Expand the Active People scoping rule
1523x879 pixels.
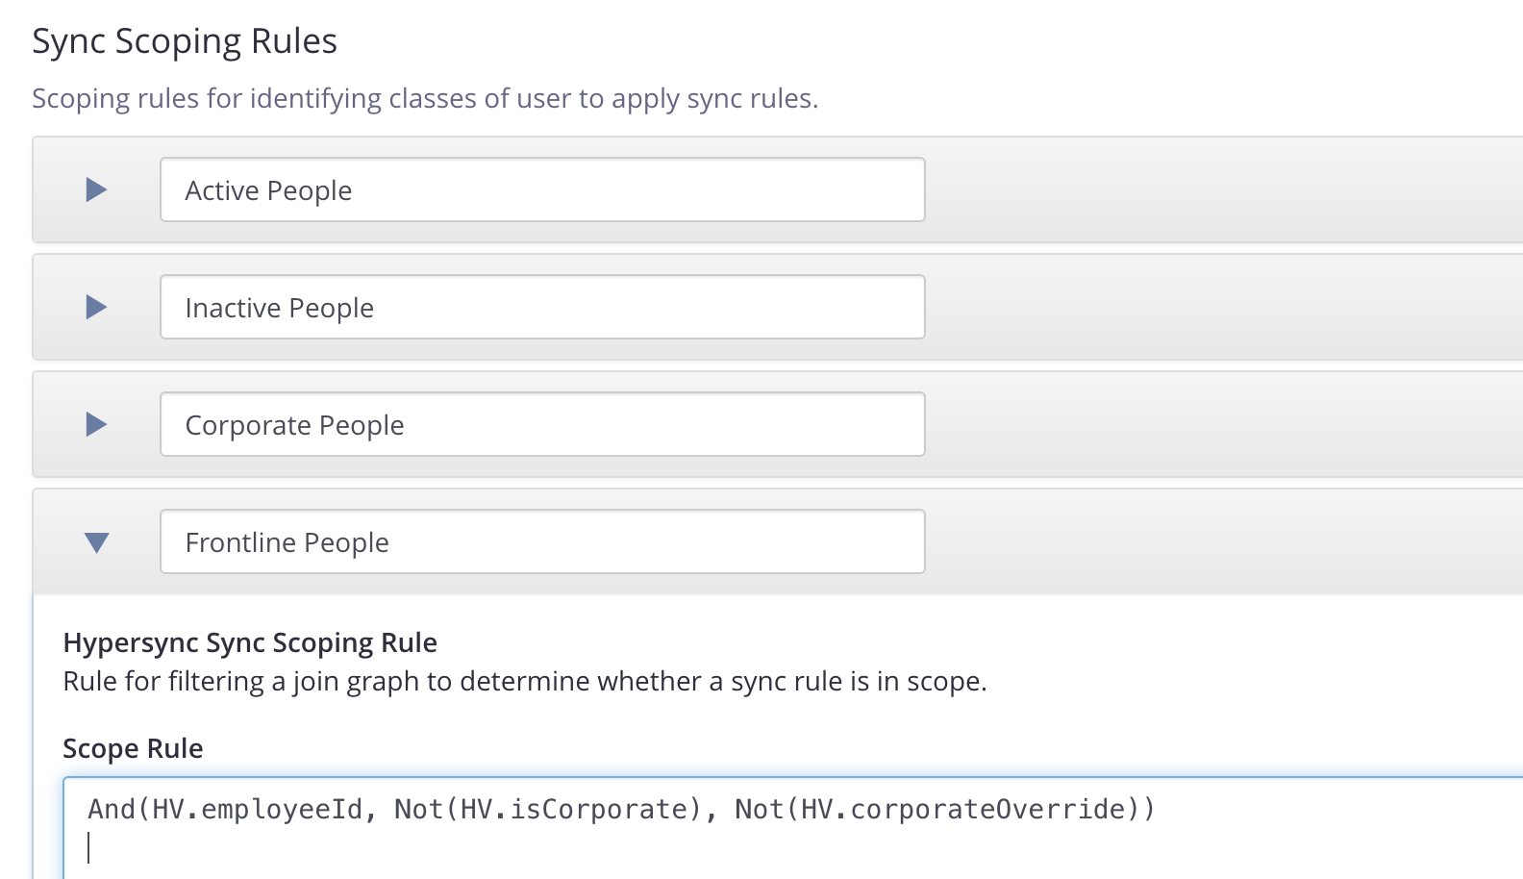click(x=96, y=189)
